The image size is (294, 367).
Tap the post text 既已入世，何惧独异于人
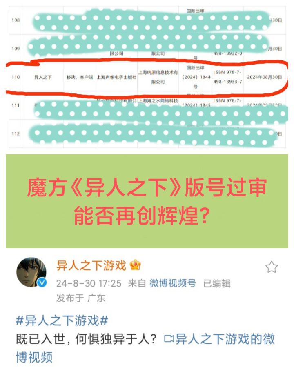pos(86,339)
